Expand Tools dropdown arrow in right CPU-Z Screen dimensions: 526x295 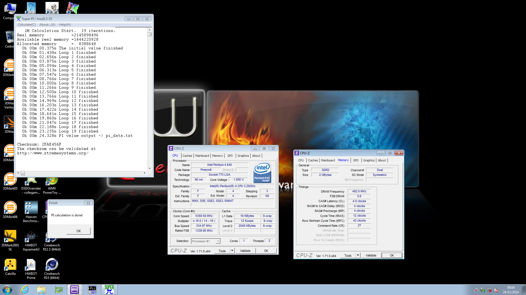pos(358,255)
